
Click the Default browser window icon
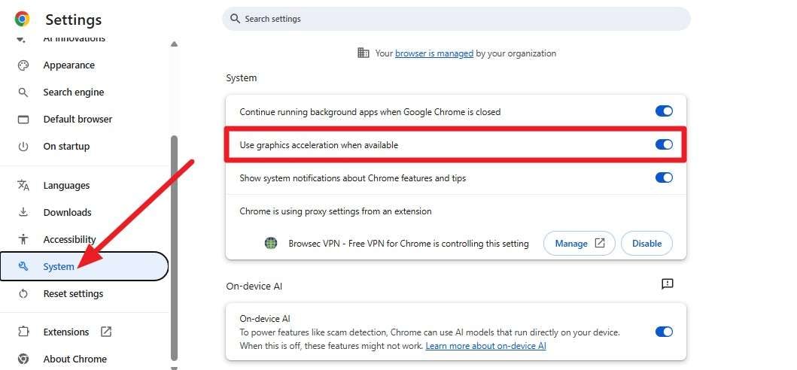coord(23,119)
